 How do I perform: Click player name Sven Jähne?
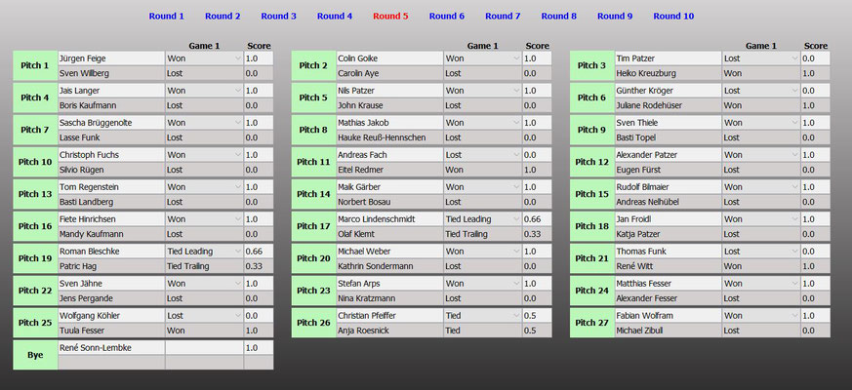tap(79, 284)
